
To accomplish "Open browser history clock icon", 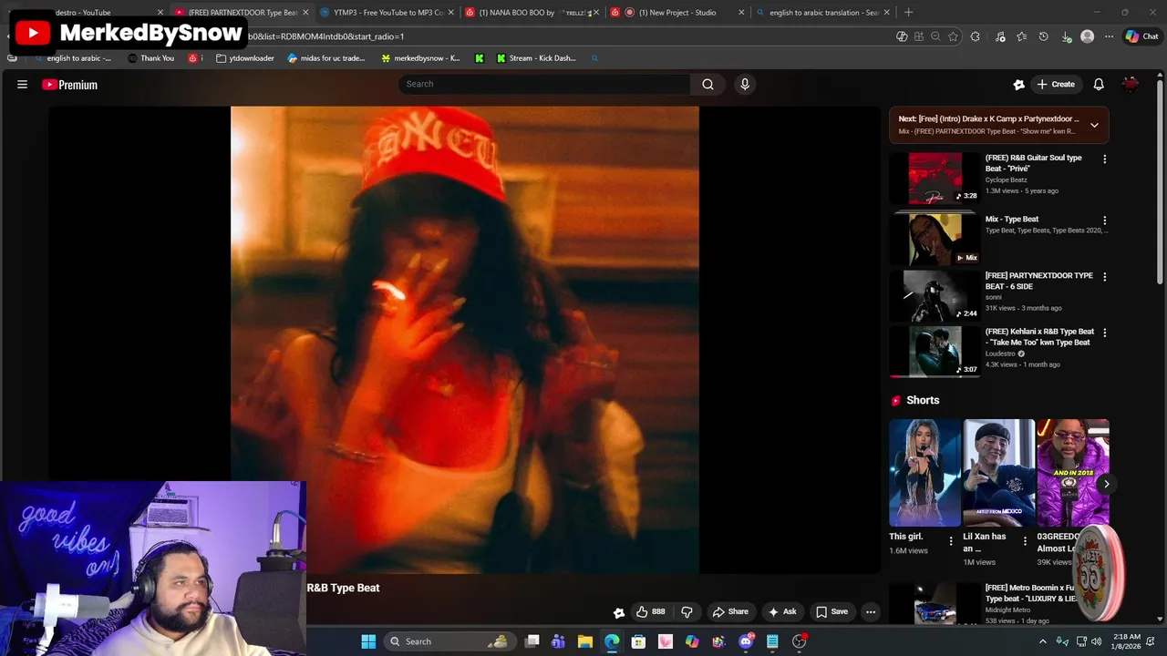I will (x=1043, y=36).
